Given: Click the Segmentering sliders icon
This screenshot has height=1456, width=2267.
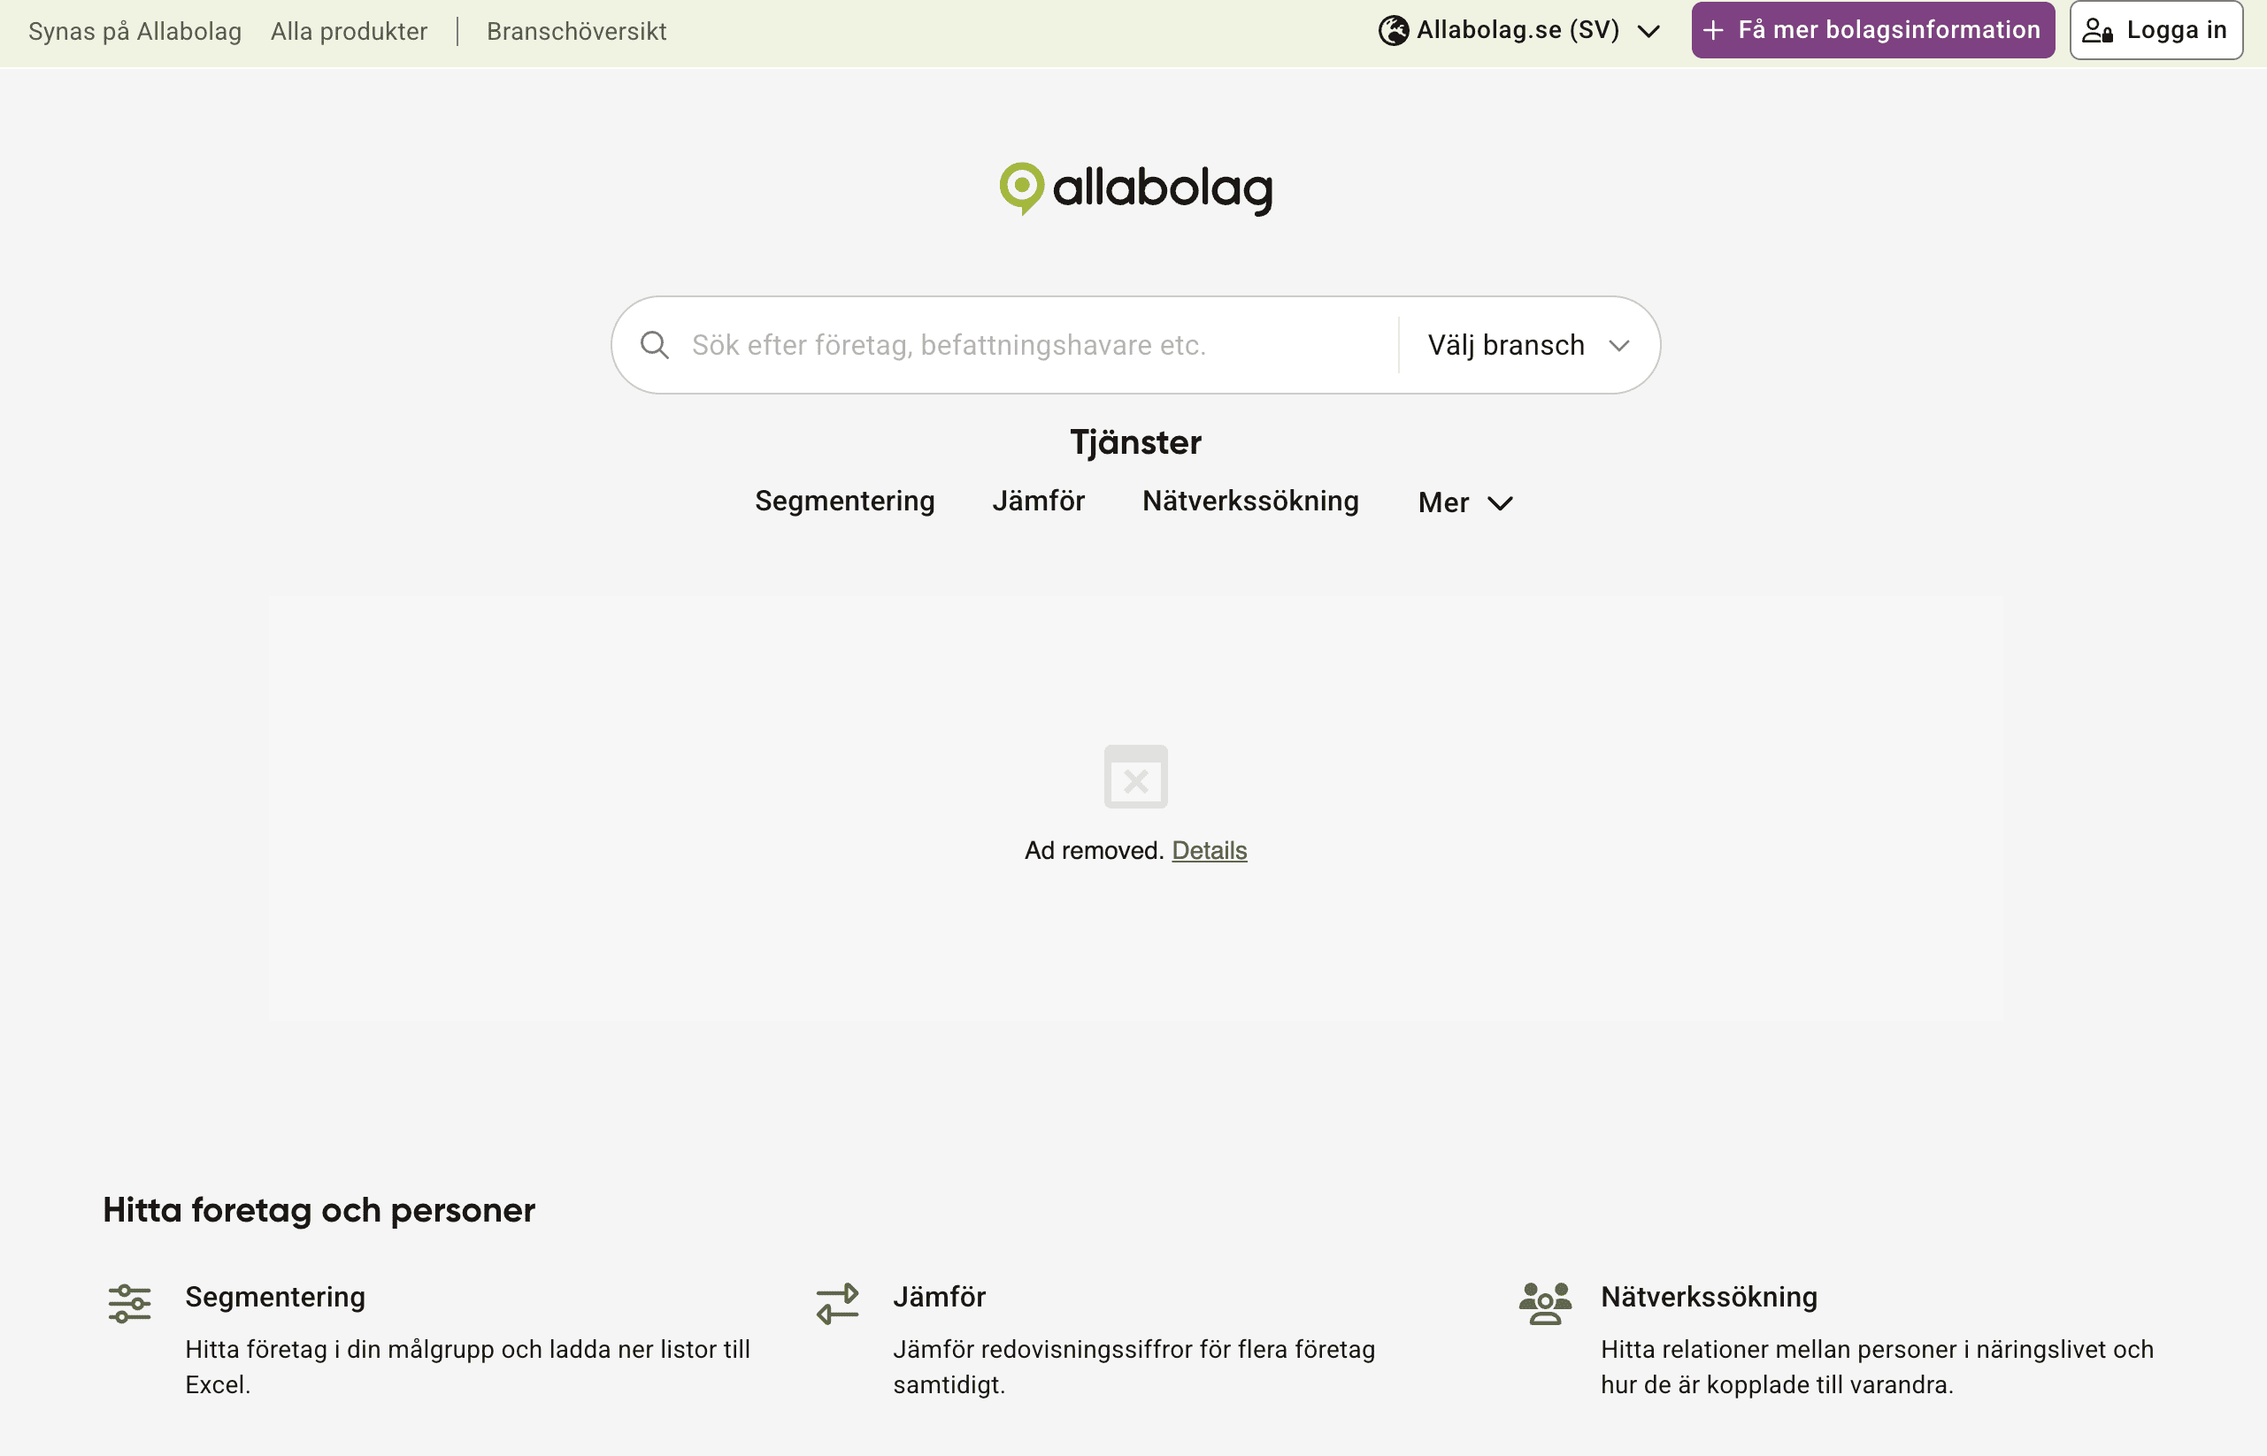Looking at the screenshot, I should tap(129, 1303).
